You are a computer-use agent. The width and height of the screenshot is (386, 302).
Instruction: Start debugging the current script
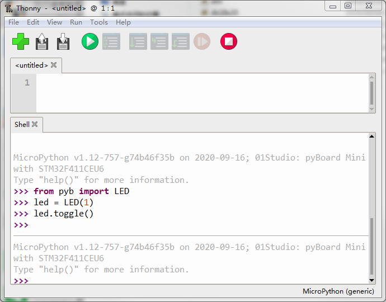point(111,41)
